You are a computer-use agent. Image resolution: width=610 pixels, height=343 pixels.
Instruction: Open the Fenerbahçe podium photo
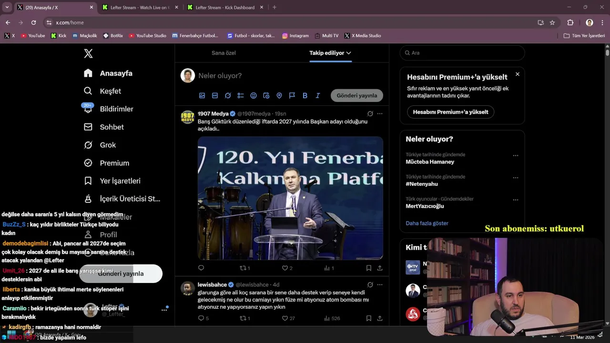(290, 198)
